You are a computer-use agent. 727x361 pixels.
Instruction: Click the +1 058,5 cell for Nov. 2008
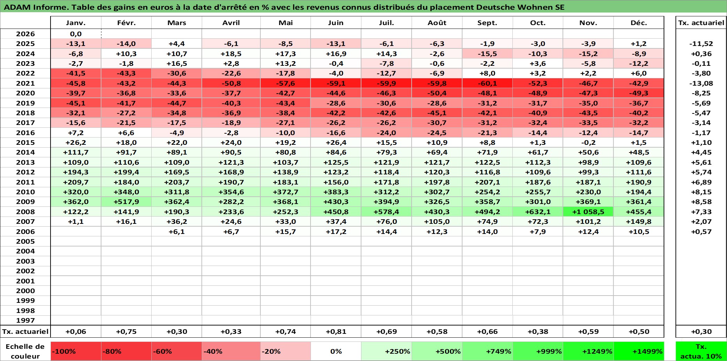click(x=588, y=212)
